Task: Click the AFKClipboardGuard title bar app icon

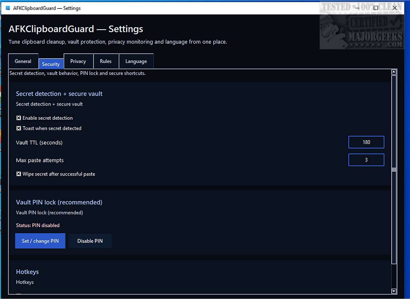Action: (8, 8)
